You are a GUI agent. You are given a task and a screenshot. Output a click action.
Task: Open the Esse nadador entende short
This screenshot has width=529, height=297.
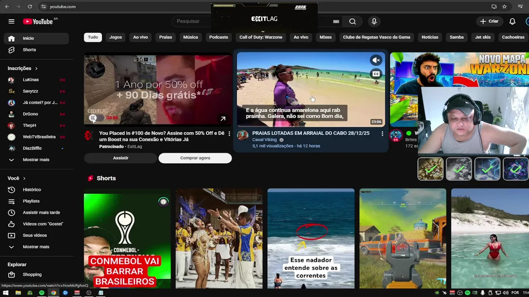[x=311, y=238]
